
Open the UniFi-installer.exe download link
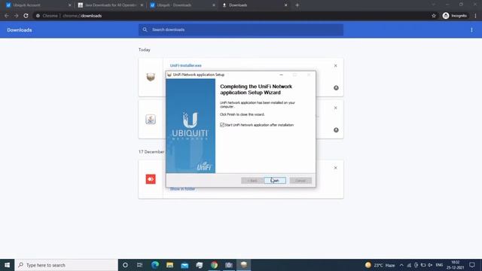click(186, 65)
